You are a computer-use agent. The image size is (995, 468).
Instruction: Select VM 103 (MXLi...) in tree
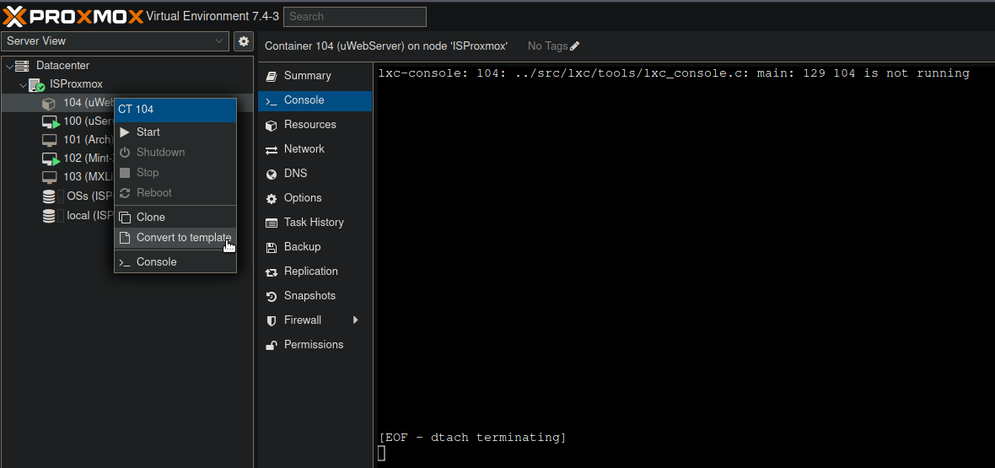[88, 176]
